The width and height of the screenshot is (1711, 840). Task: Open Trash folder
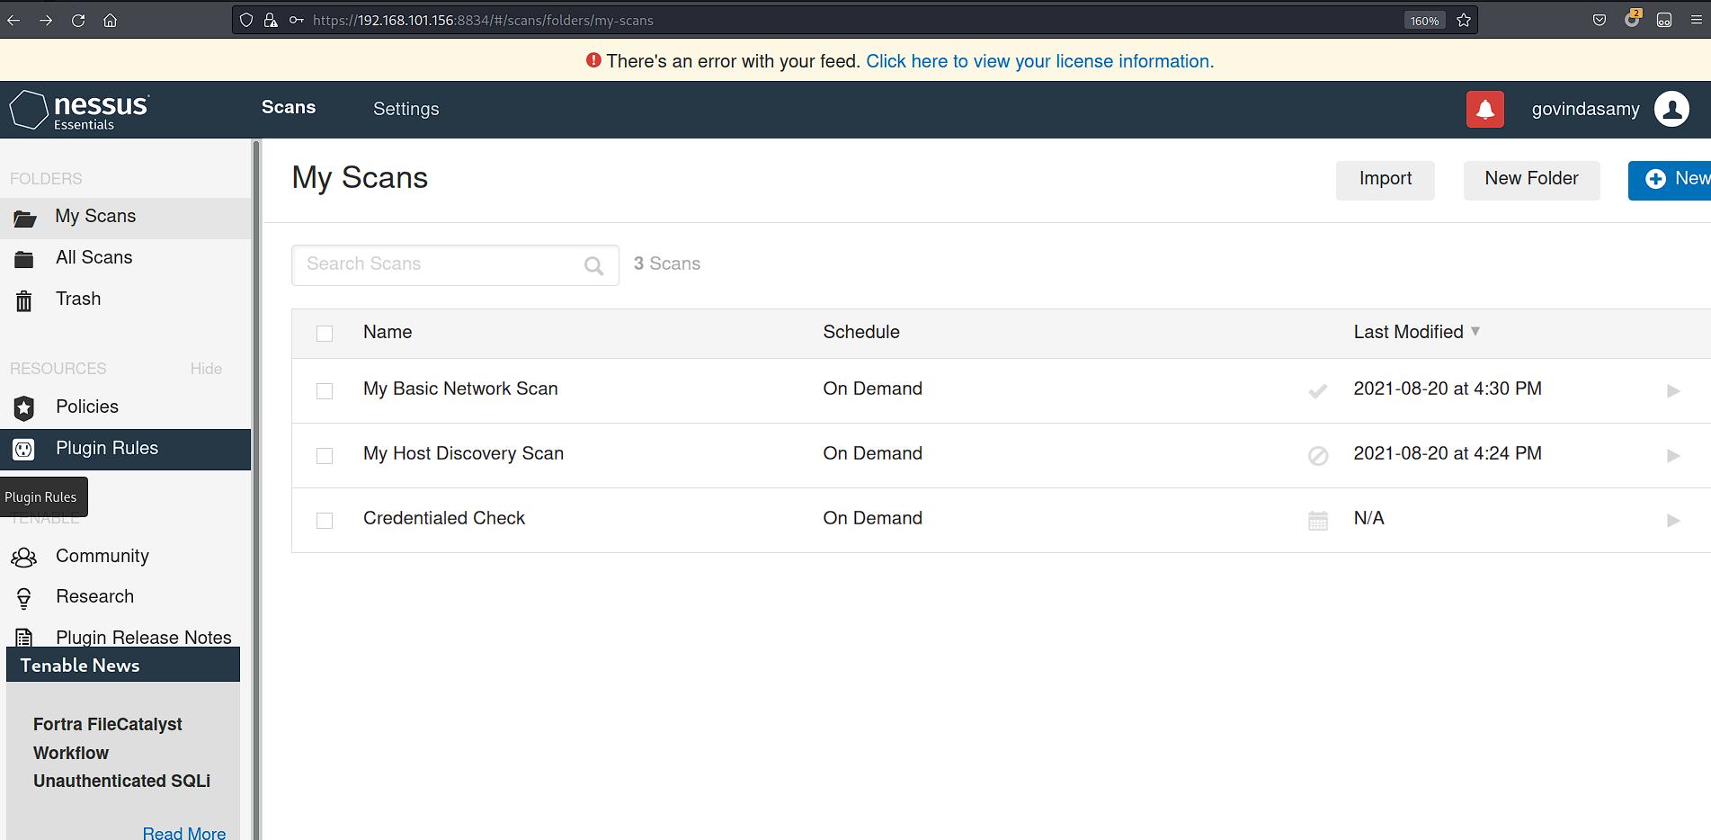click(126, 299)
